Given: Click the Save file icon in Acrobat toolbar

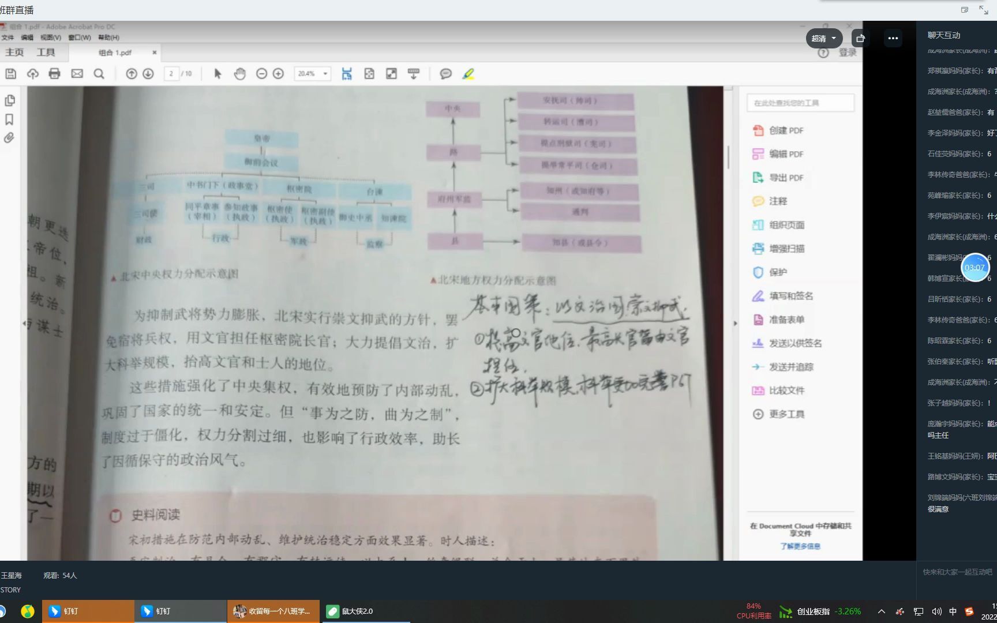Looking at the screenshot, I should [10, 74].
